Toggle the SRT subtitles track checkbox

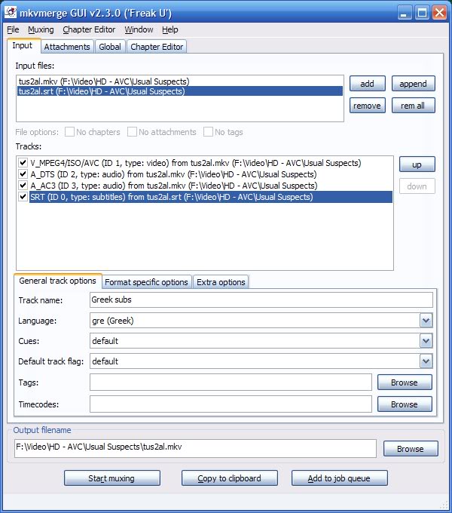click(23, 197)
